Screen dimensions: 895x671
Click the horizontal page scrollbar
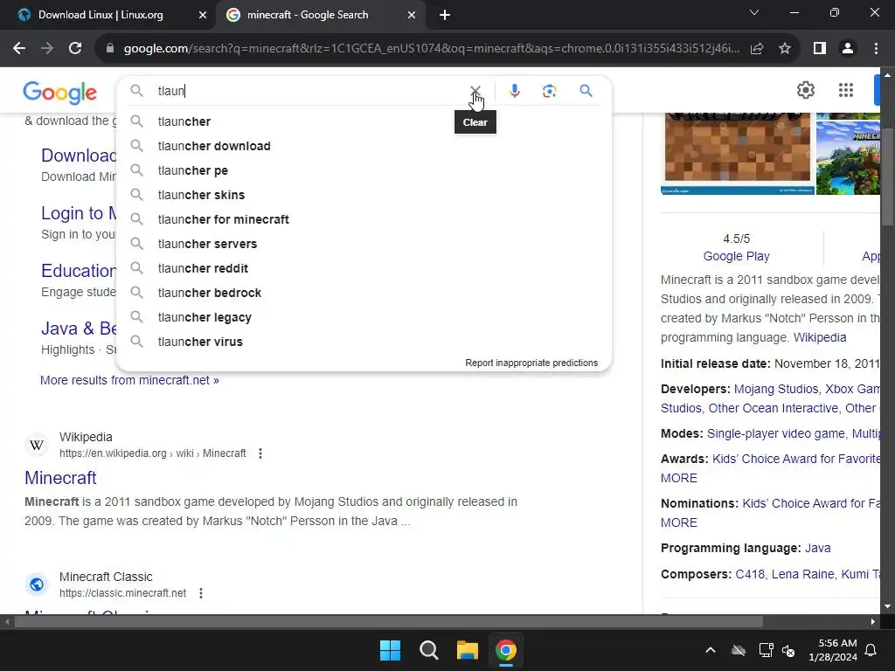(x=388, y=621)
